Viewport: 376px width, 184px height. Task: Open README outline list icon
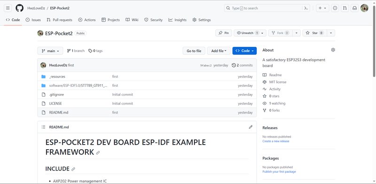pyautogui.click(x=43, y=127)
